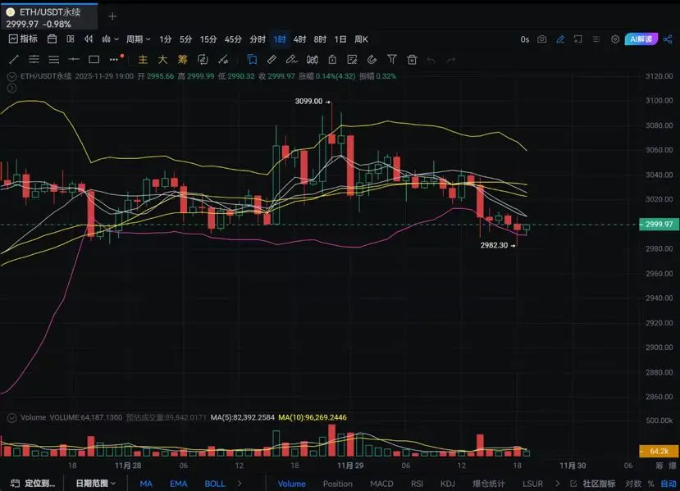Image resolution: width=680 pixels, height=491 pixels.
Task: Click the trash delete drawings icon
Action: 412,59
